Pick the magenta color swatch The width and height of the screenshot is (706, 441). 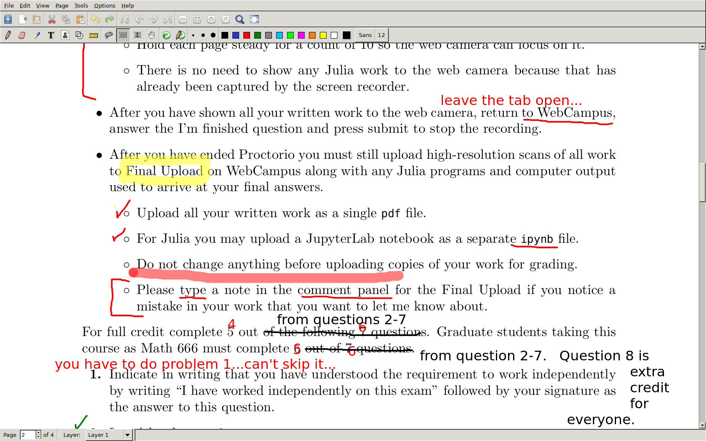coord(301,35)
